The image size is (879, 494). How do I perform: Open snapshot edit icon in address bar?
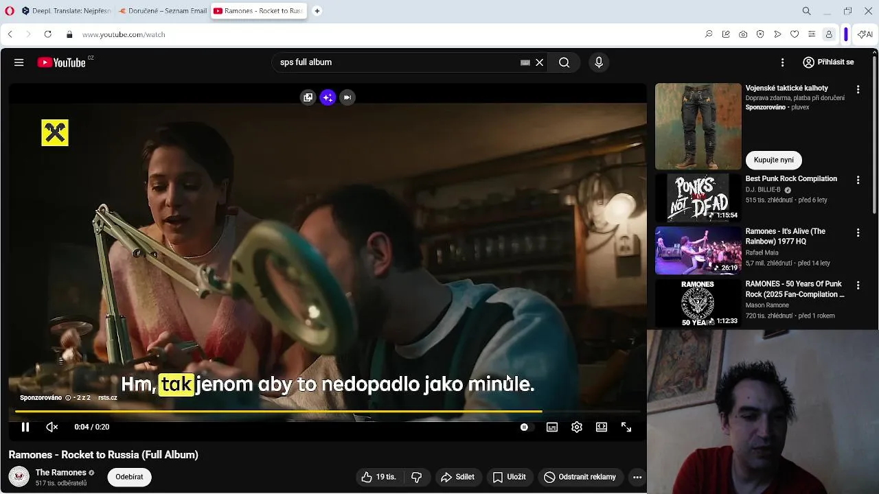[726, 34]
